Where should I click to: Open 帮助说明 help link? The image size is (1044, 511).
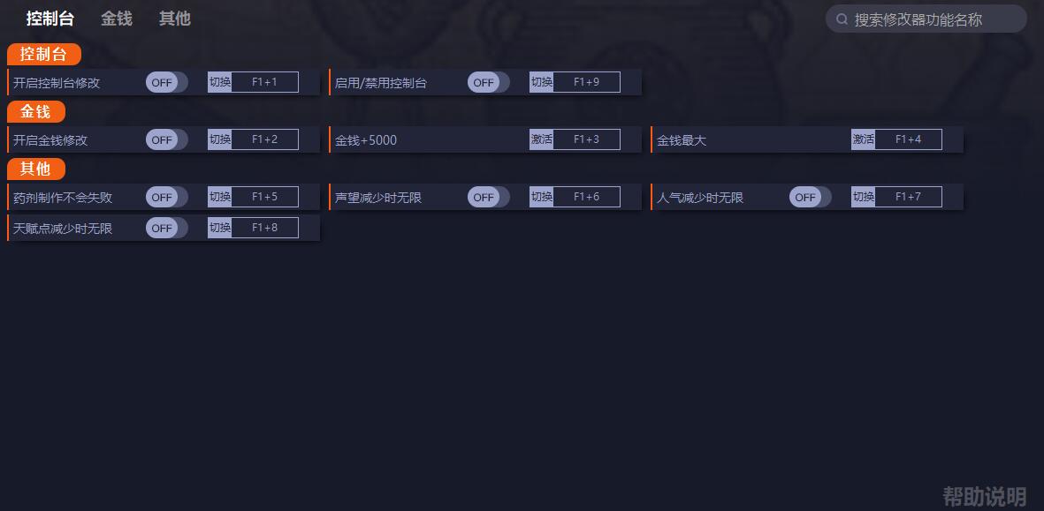(984, 496)
